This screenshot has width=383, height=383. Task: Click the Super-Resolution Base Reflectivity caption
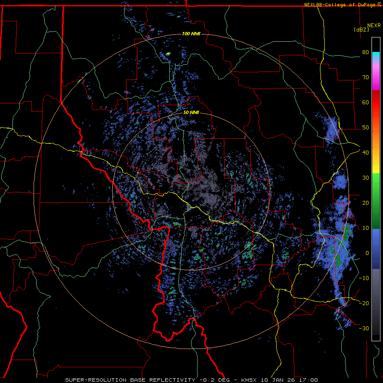coord(130,380)
